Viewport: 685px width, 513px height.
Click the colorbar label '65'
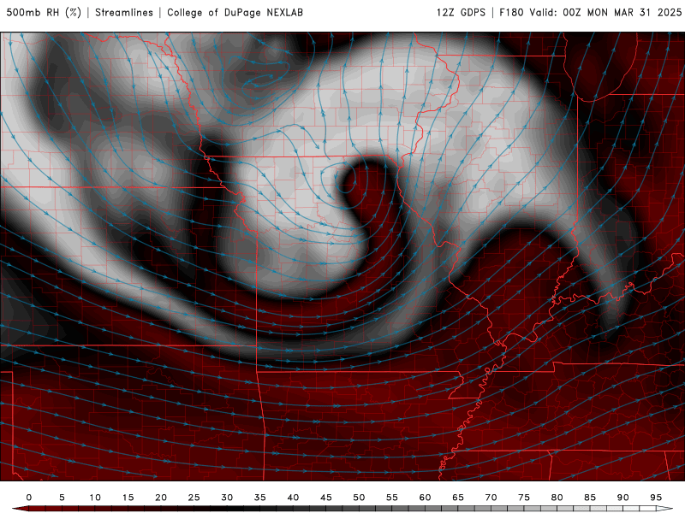tap(458, 498)
